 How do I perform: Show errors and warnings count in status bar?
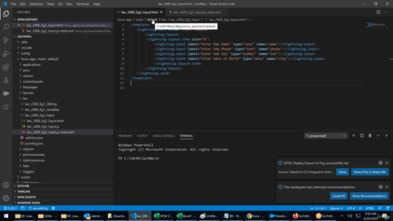point(10,208)
